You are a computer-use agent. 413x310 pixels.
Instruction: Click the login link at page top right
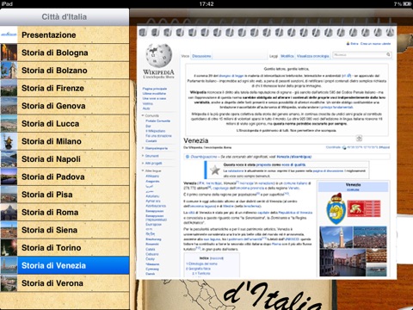(x=354, y=44)
